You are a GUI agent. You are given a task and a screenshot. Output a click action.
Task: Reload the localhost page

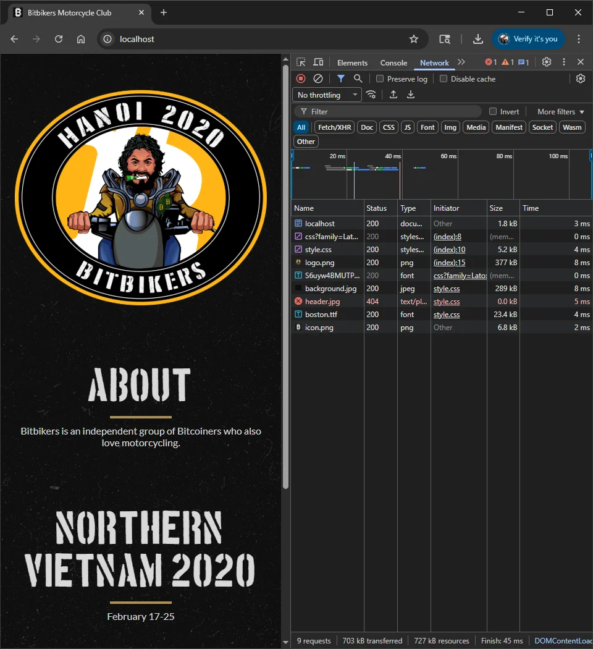point(59,39)
